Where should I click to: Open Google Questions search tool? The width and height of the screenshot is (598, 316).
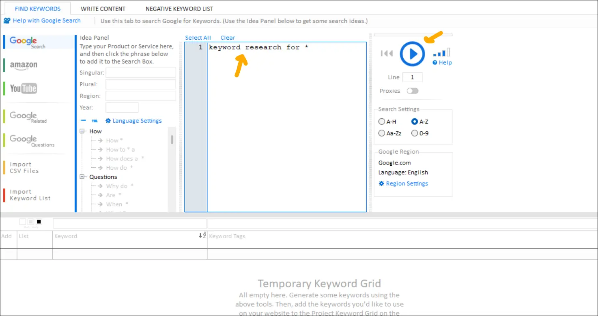click(32, 140)
